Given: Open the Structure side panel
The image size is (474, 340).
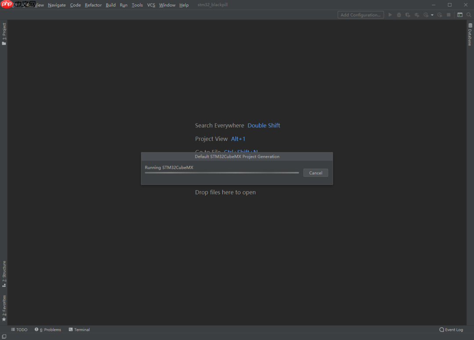Looking at the screenshot, I should pos(4,274).
